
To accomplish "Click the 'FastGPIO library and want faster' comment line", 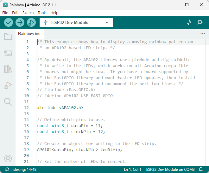I will point(117,78).
